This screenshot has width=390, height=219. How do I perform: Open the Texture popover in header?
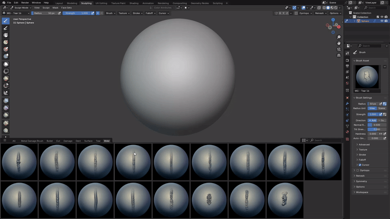tap(124, 13)
